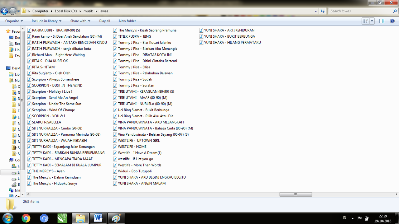Click music icon beside Tommy J Pisa - Ellisa

(x=115, y=67)
